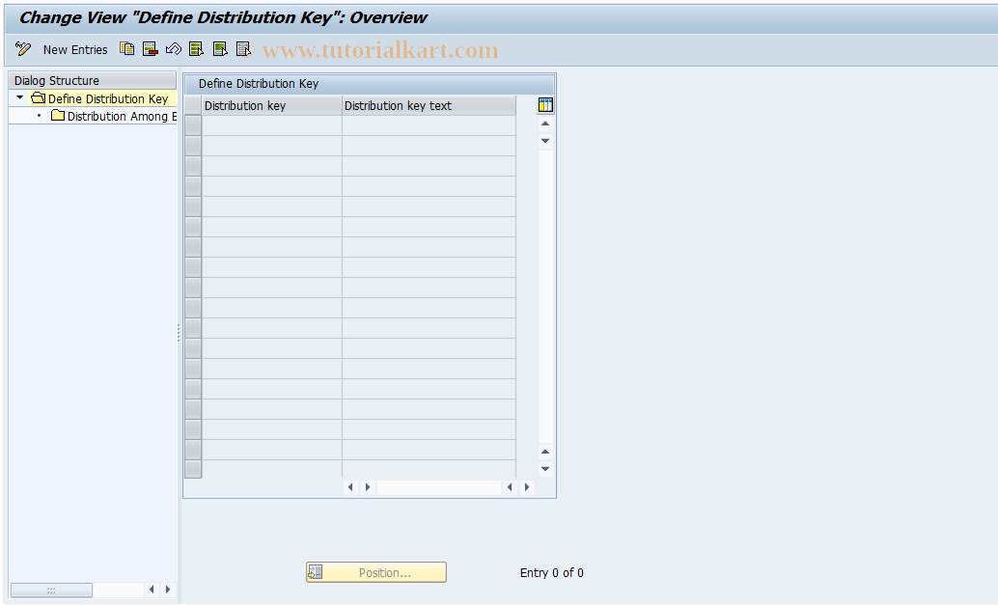
Task: Select the row selector of the first table row
Action: (192, 124)
